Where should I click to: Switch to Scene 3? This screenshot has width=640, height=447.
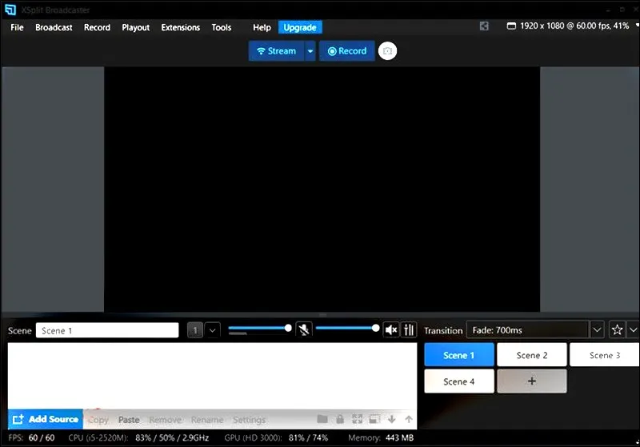(x=605, y=355)
